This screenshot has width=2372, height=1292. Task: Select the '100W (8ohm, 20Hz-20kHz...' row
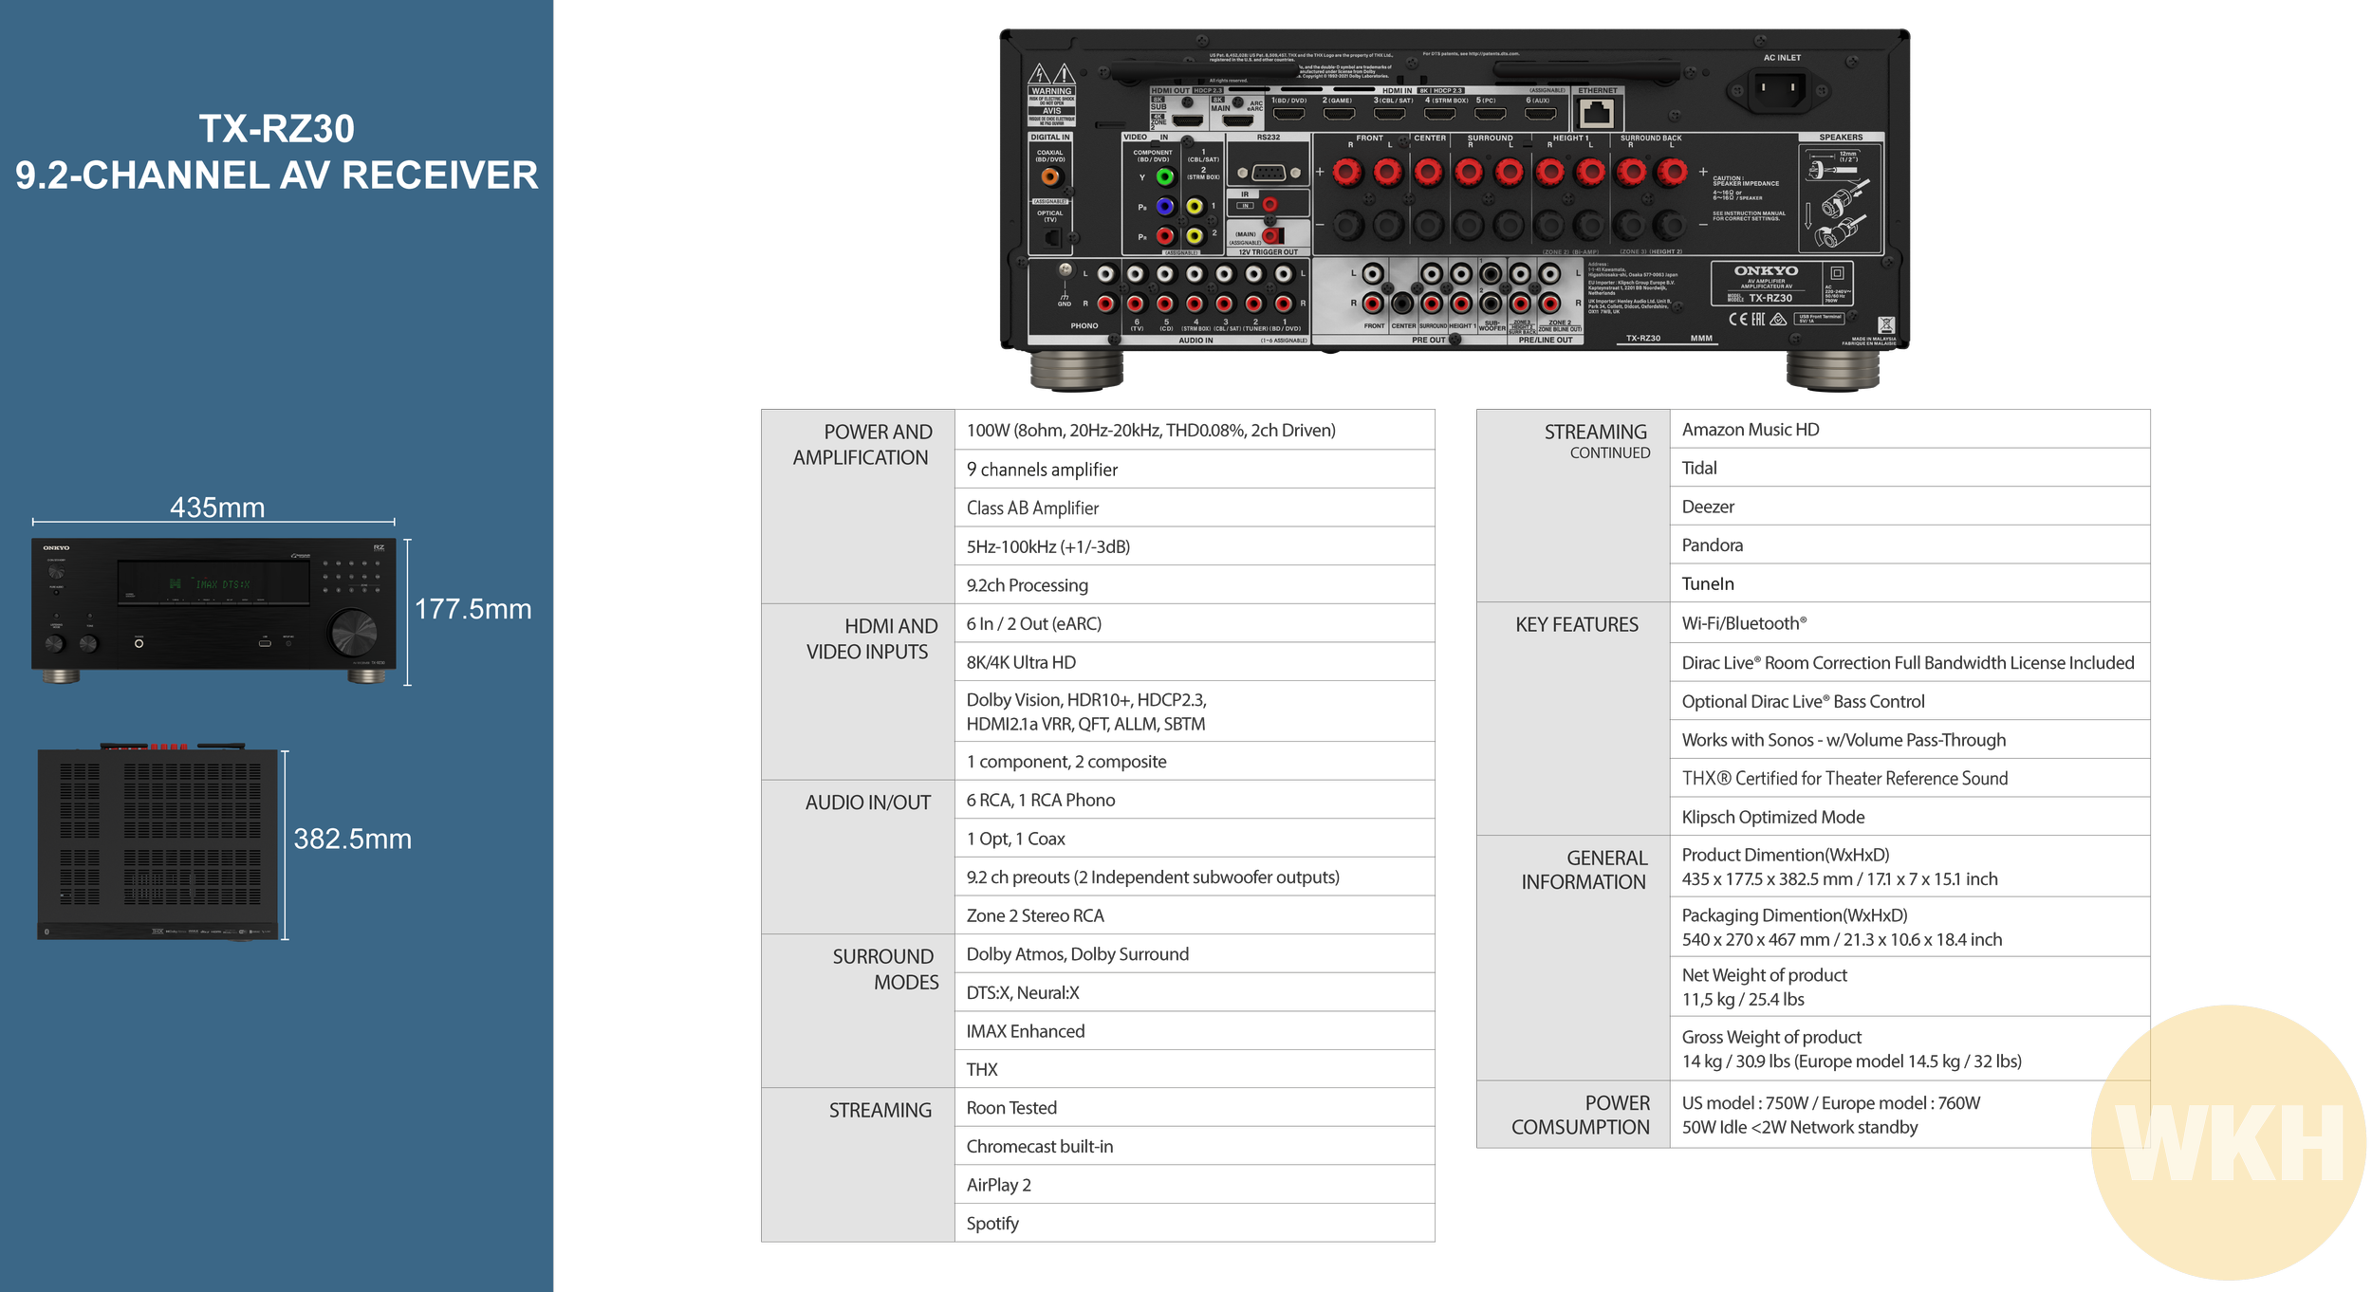click(1194, 430)
